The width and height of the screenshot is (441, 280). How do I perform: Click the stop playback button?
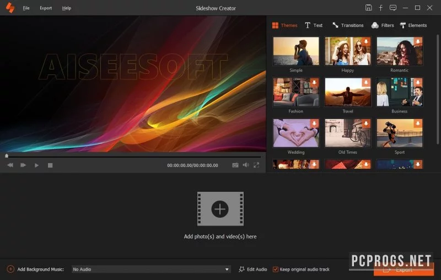click(50, 165)
